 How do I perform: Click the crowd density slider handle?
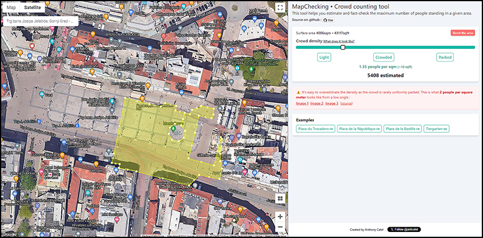point(343,47)
